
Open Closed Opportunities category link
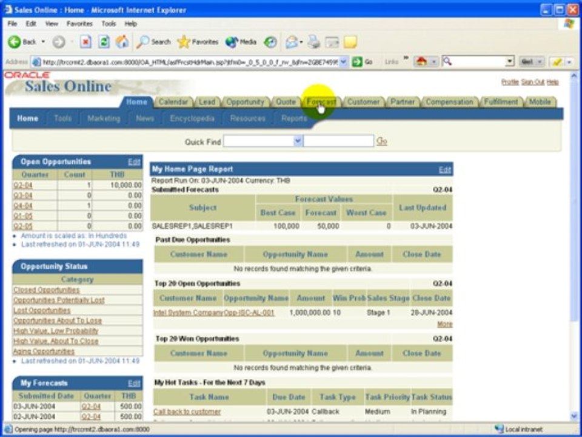47,290
